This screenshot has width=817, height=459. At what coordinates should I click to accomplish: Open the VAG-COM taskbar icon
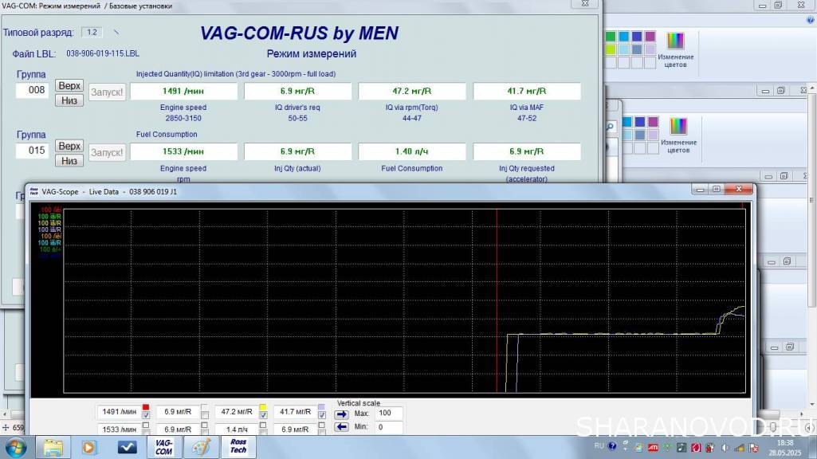pos(163,446)
